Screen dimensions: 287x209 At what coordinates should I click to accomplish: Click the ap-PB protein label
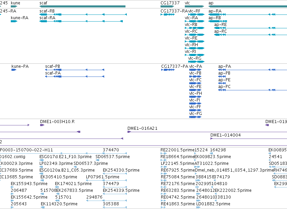(224, 73)
